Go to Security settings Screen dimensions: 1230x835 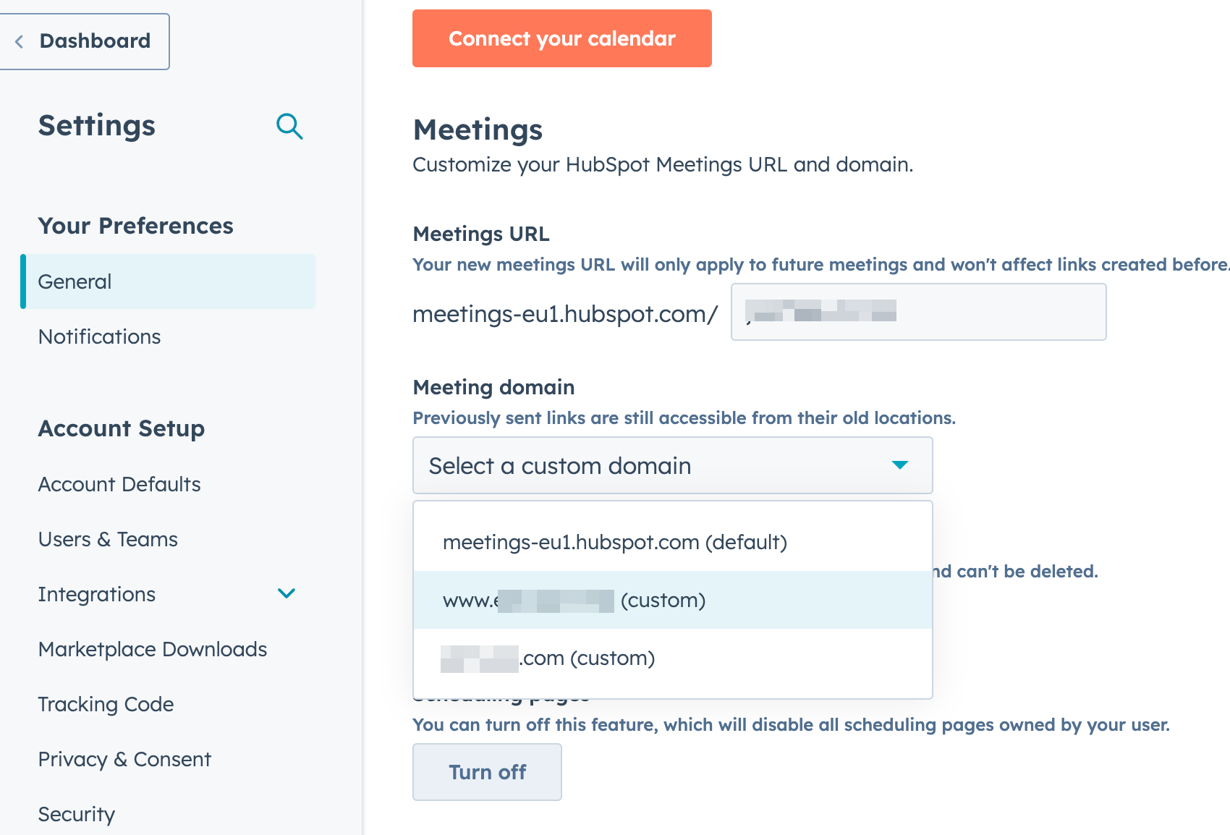tap(76, 814)
